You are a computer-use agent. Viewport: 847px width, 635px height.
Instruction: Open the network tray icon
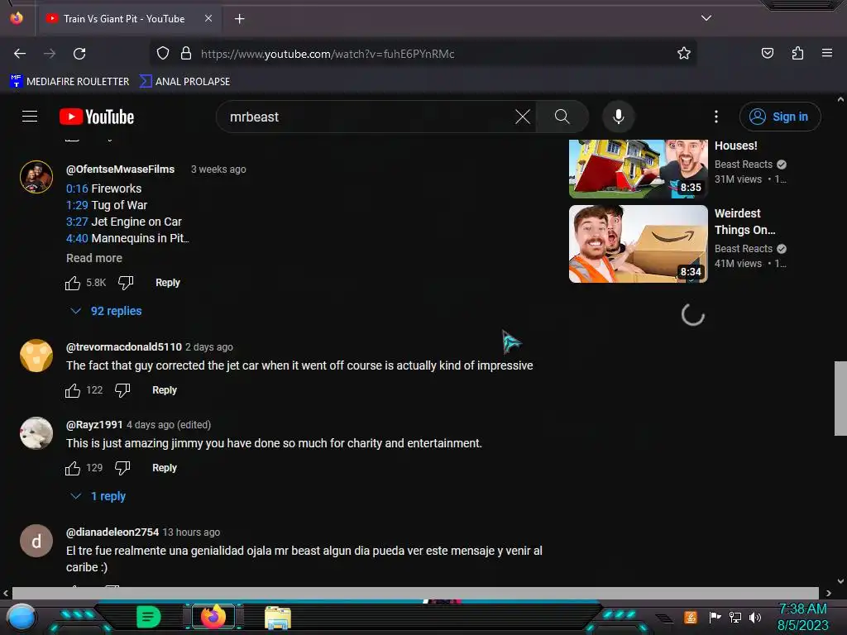point(735,617)
